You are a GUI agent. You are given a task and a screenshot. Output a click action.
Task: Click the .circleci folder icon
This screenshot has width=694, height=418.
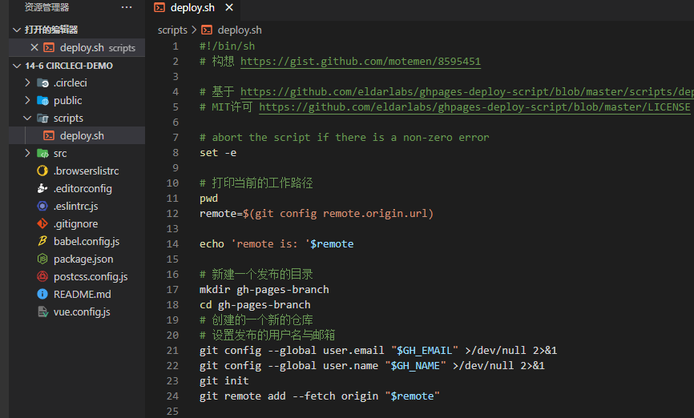(43, 82)
